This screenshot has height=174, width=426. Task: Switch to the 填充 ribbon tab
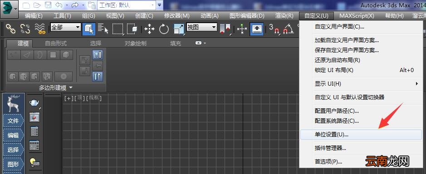coord(176,43)
